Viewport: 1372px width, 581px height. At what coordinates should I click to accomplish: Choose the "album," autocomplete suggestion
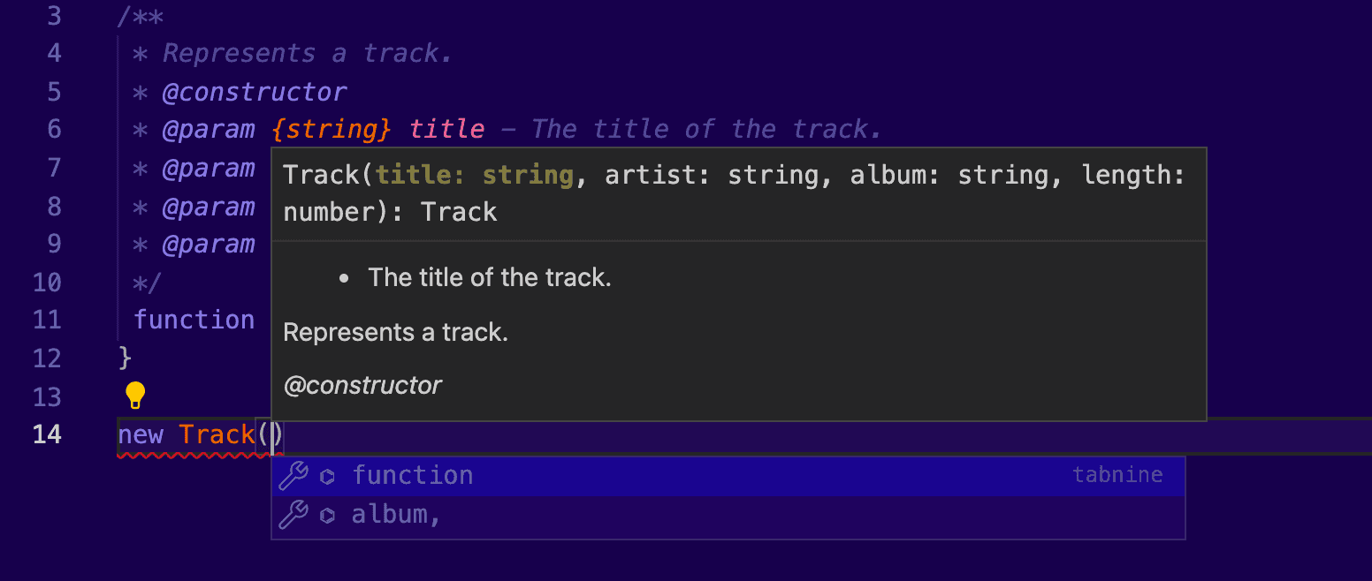point(396,515)
